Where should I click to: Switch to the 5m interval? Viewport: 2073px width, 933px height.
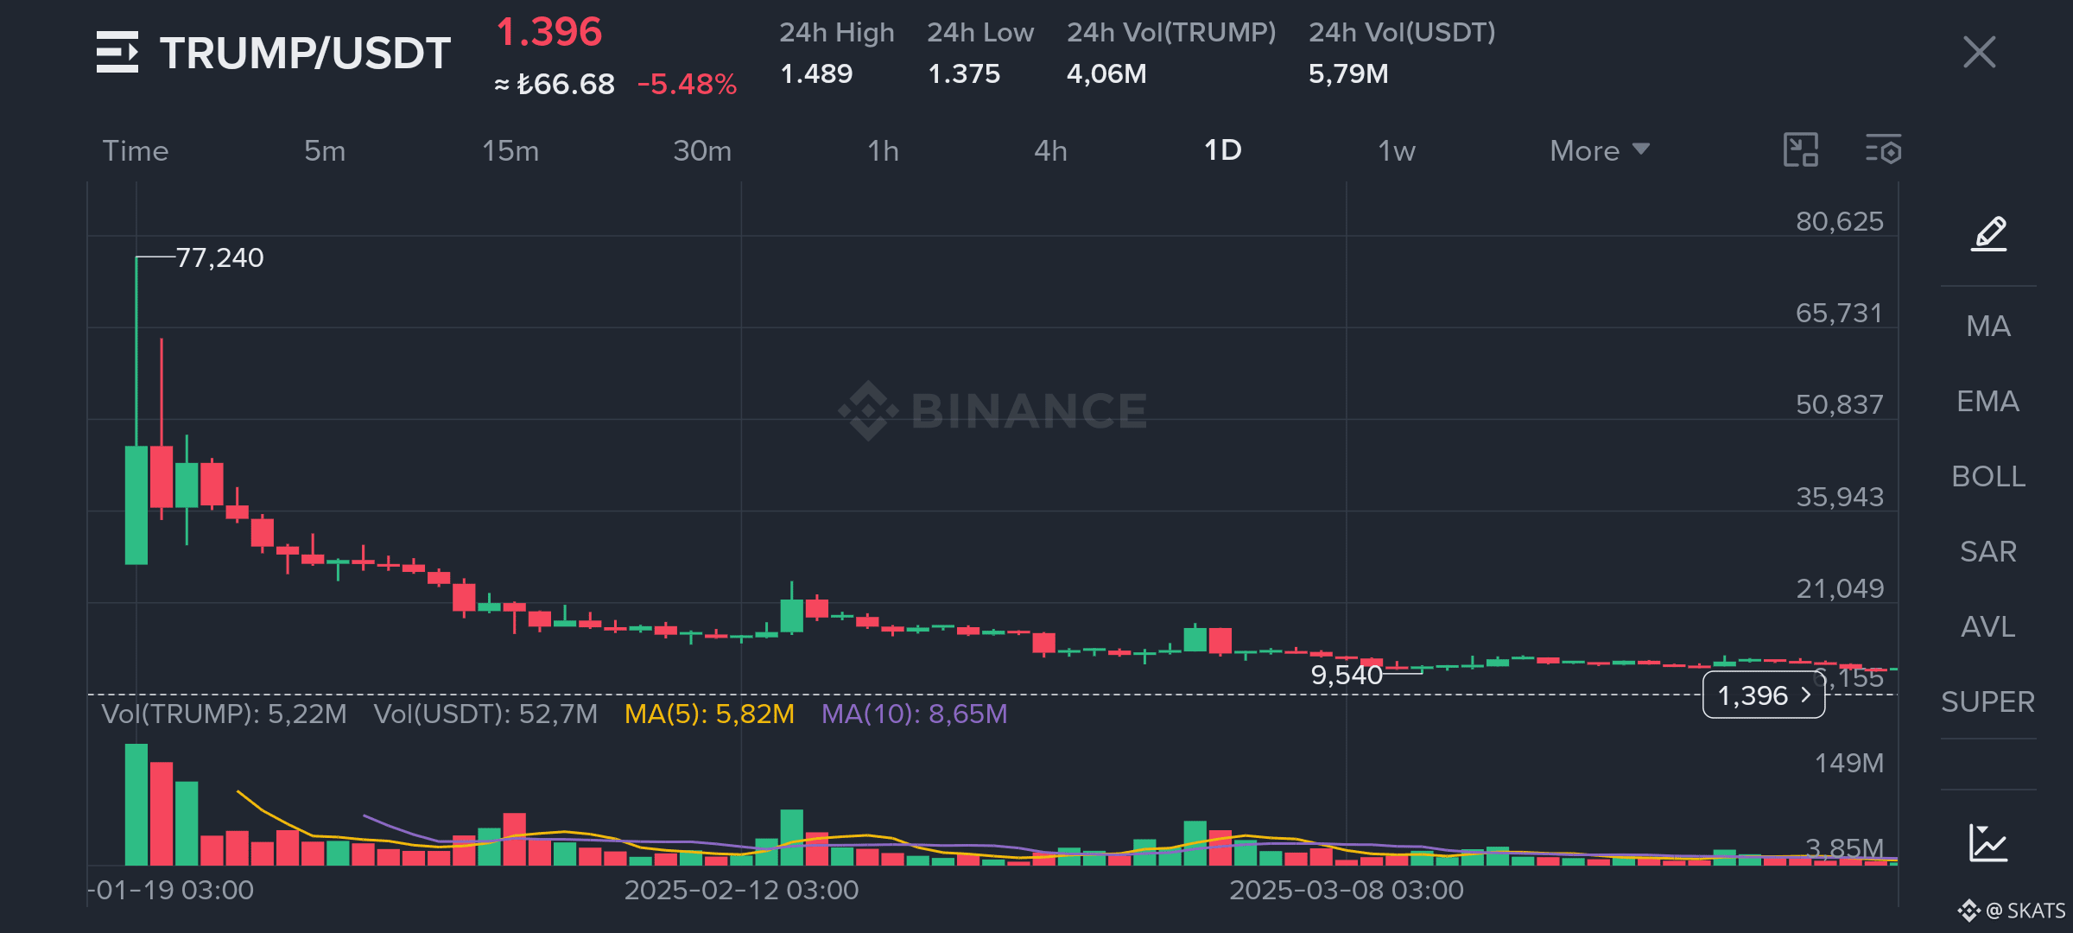[325, 151]
